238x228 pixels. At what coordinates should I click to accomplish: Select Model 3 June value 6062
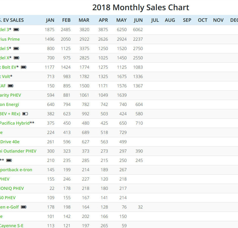click(138, 29)
